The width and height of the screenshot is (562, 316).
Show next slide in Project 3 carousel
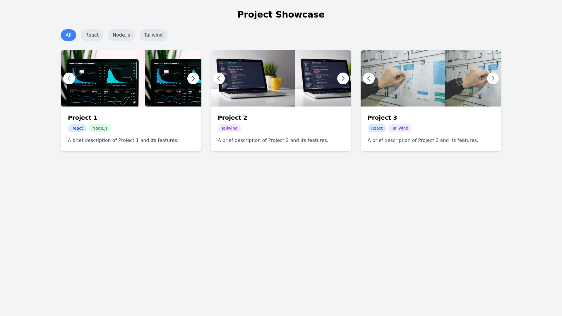click(x=493, y=78)
